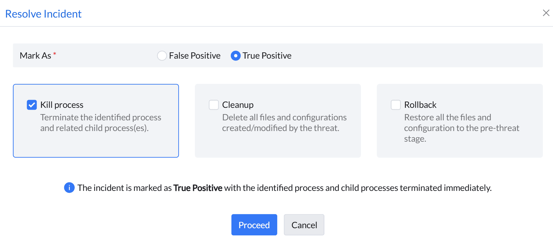553x252 pixels.
Task: Select the False Positive radio button
Action: (x=162, y=56)
